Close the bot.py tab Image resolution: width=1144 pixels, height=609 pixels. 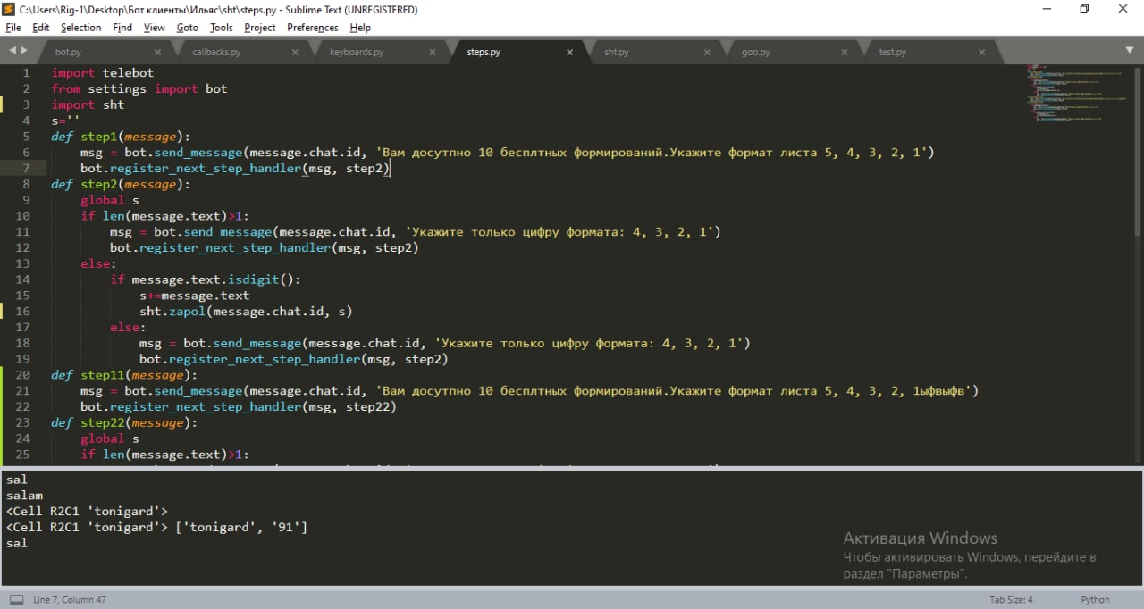click(158, 52)
